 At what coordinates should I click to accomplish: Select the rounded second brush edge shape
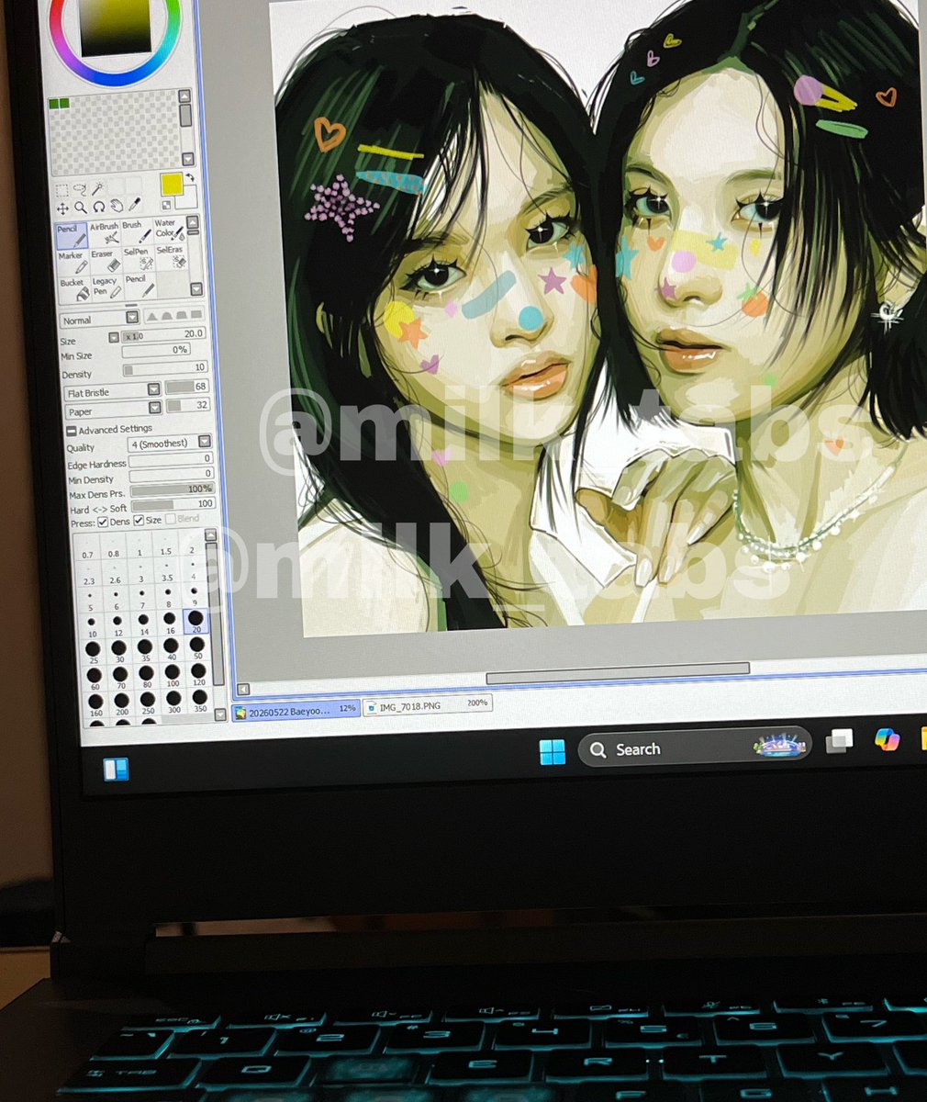coord(167,316)
